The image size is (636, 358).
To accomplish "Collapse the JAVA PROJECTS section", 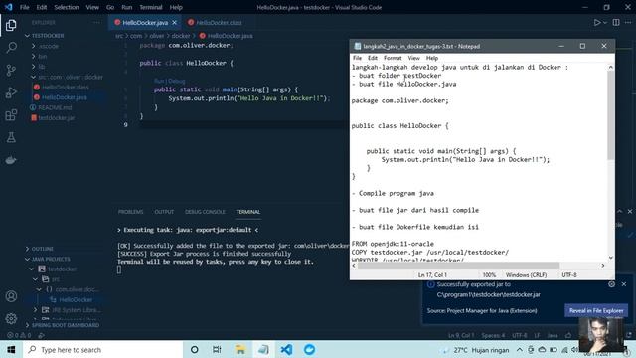I will point(47,259).
